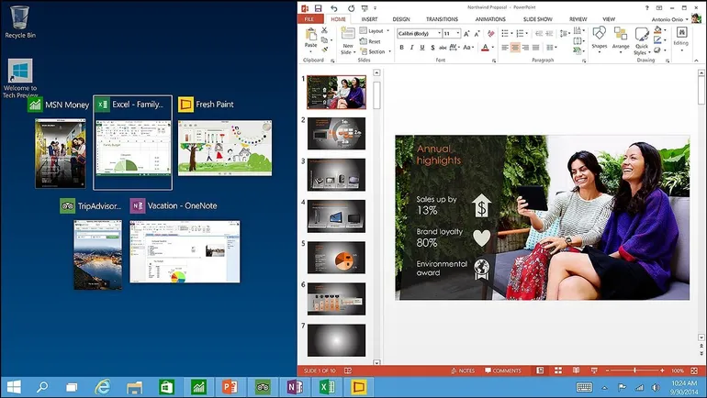This screenshot has height=398, width=707.
Task: Toggle Underline text formatting
Action: coord(423,47)
